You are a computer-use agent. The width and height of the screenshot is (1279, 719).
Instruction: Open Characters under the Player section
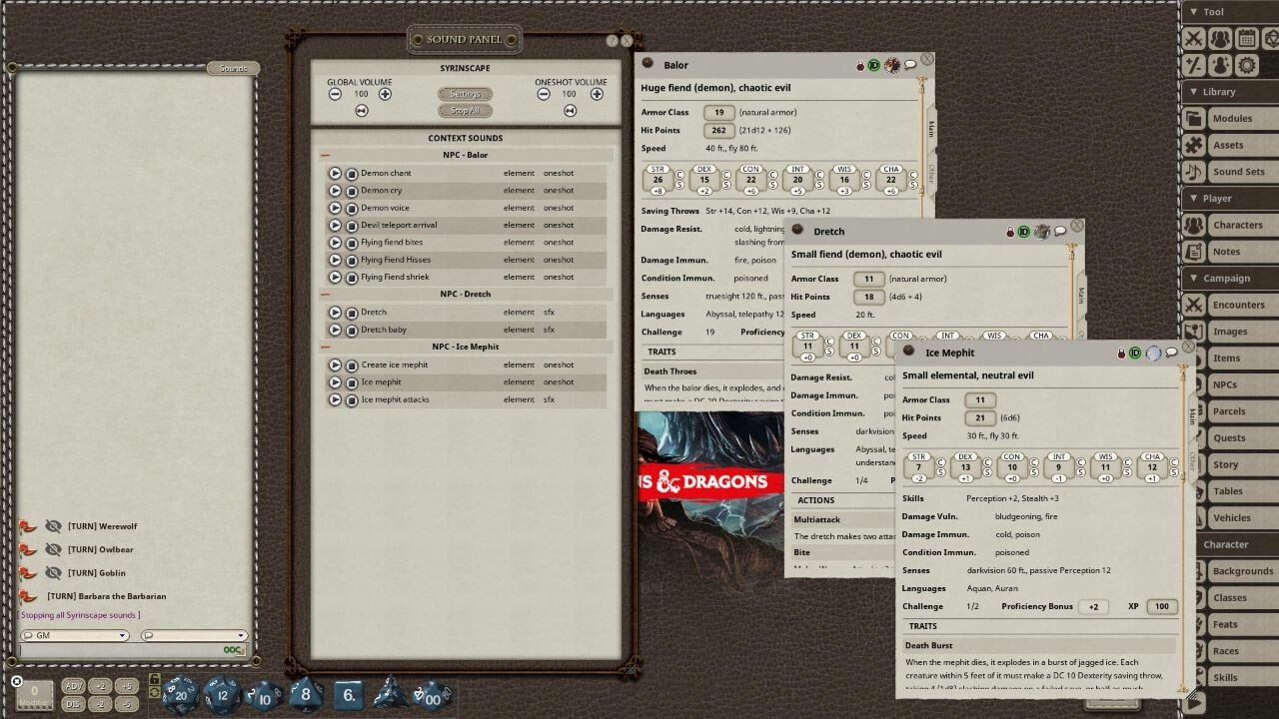1238,225
